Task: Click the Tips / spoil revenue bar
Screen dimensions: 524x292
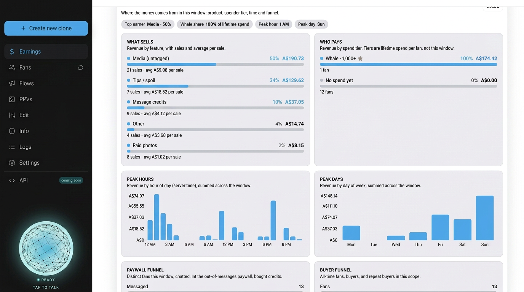Action: pyautogui.click(x=216, y=86)
